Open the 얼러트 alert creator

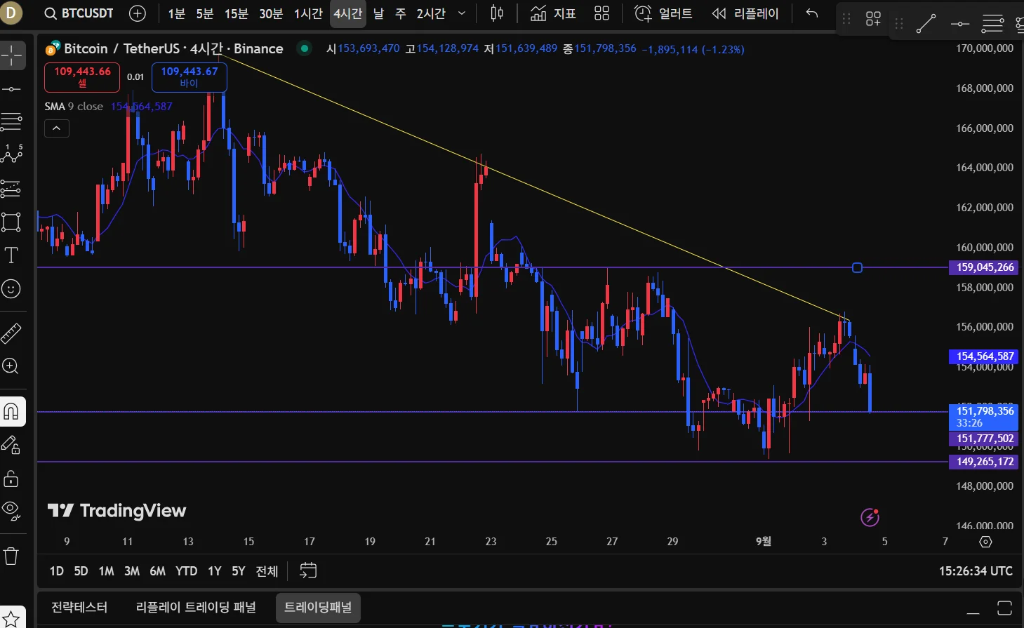click(663, 13)
